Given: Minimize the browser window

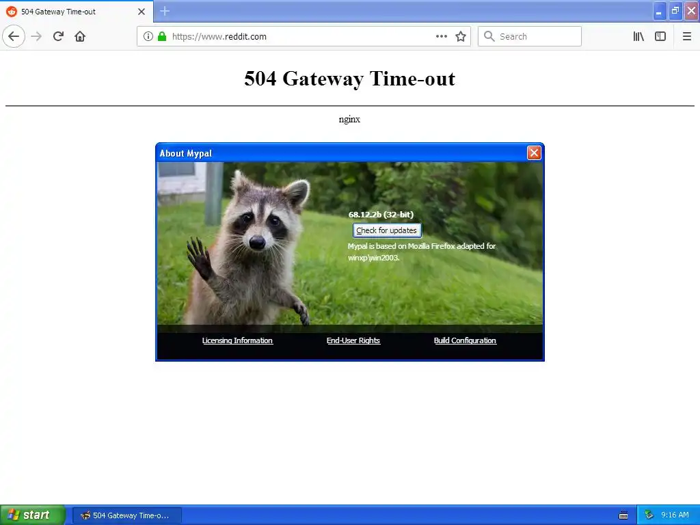Looking at the screenshot, I should [659, 11].
